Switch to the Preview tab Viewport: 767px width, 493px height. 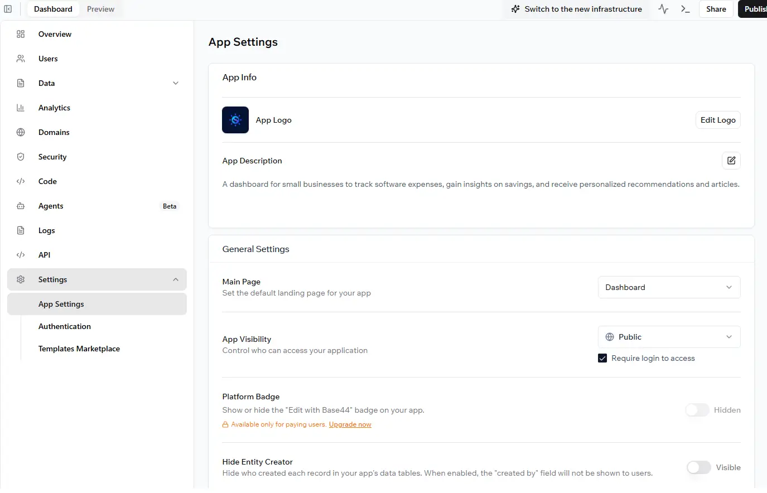click(100, 9)
